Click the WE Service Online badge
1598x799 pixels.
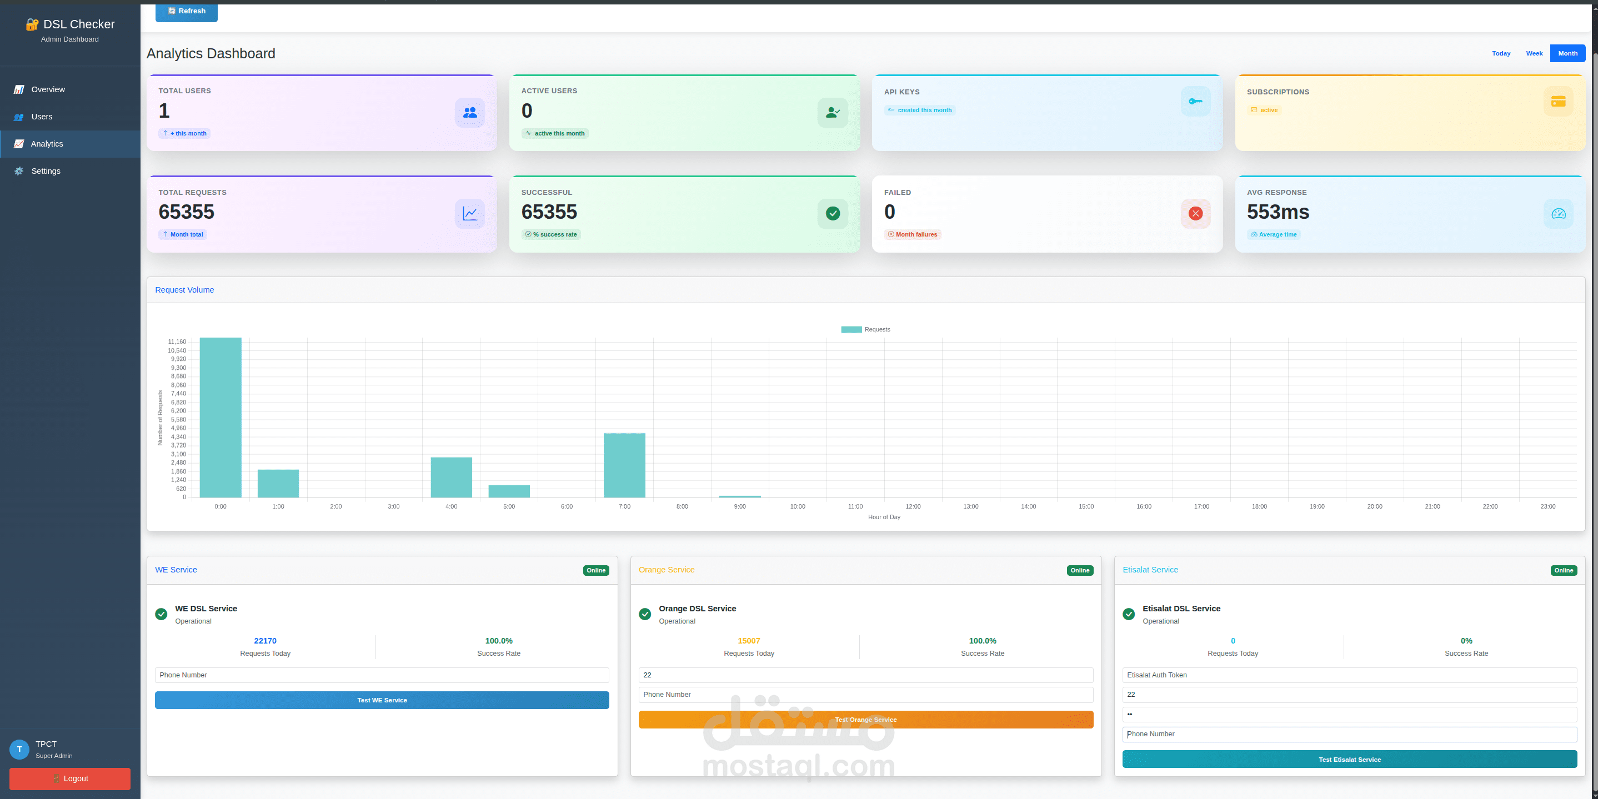click(596, 571)
